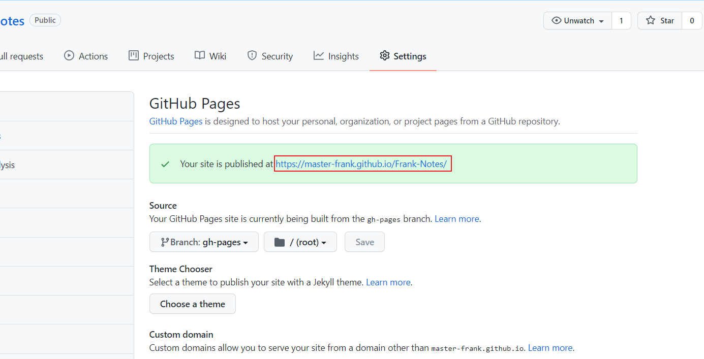Select the Settings tab
This screenshot has width=704, height=359.
pos(403,56)
